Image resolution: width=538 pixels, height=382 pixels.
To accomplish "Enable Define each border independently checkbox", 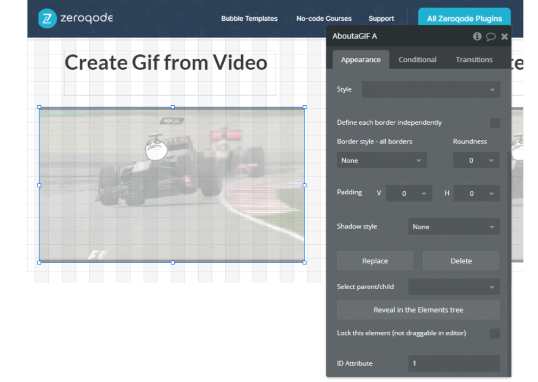I will point(494,123).
